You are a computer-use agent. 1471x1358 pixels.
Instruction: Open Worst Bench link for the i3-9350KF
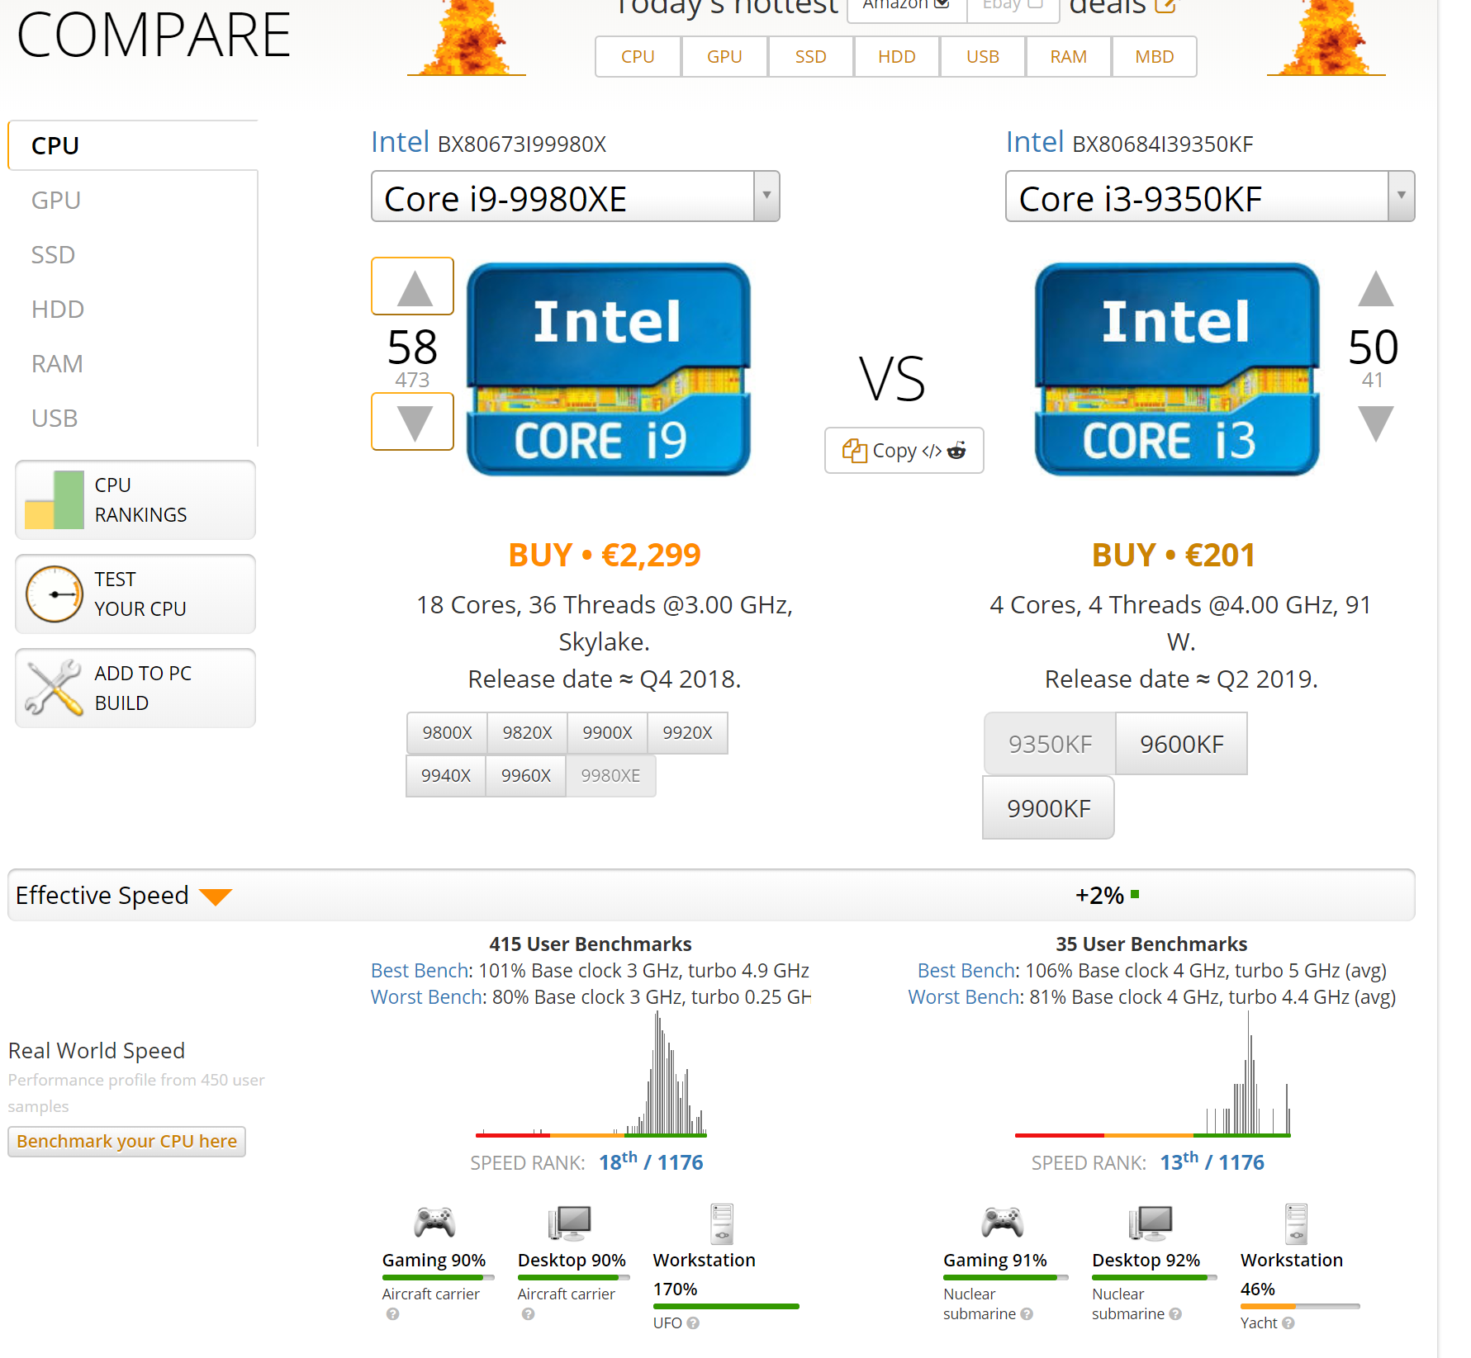964,996
